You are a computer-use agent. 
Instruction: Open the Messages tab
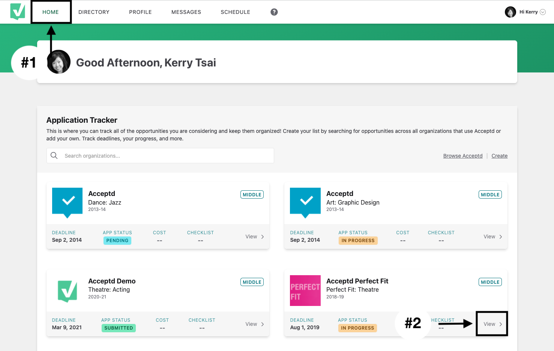pos(186,12)
